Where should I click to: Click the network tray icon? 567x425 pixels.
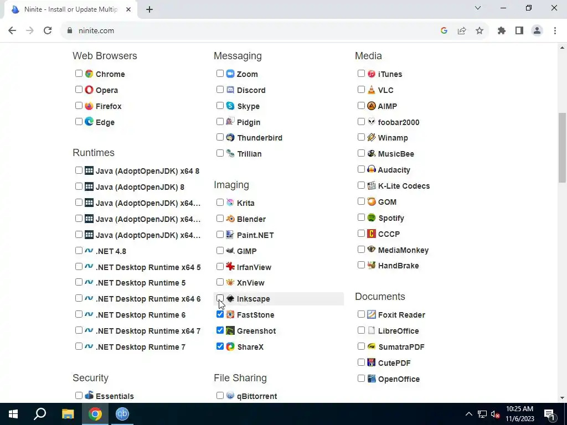point(482,414)
